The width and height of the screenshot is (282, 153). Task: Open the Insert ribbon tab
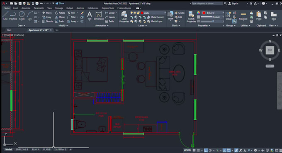[x=15, y=8]
